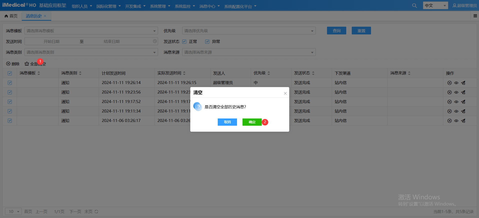Click the eye view icon in second row
Viewport: 479px width, 218px height.
coord(456,92)
